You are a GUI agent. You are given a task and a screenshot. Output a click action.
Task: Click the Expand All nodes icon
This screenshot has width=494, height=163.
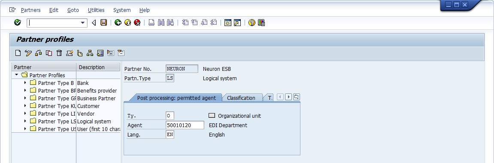pos(110,53)
